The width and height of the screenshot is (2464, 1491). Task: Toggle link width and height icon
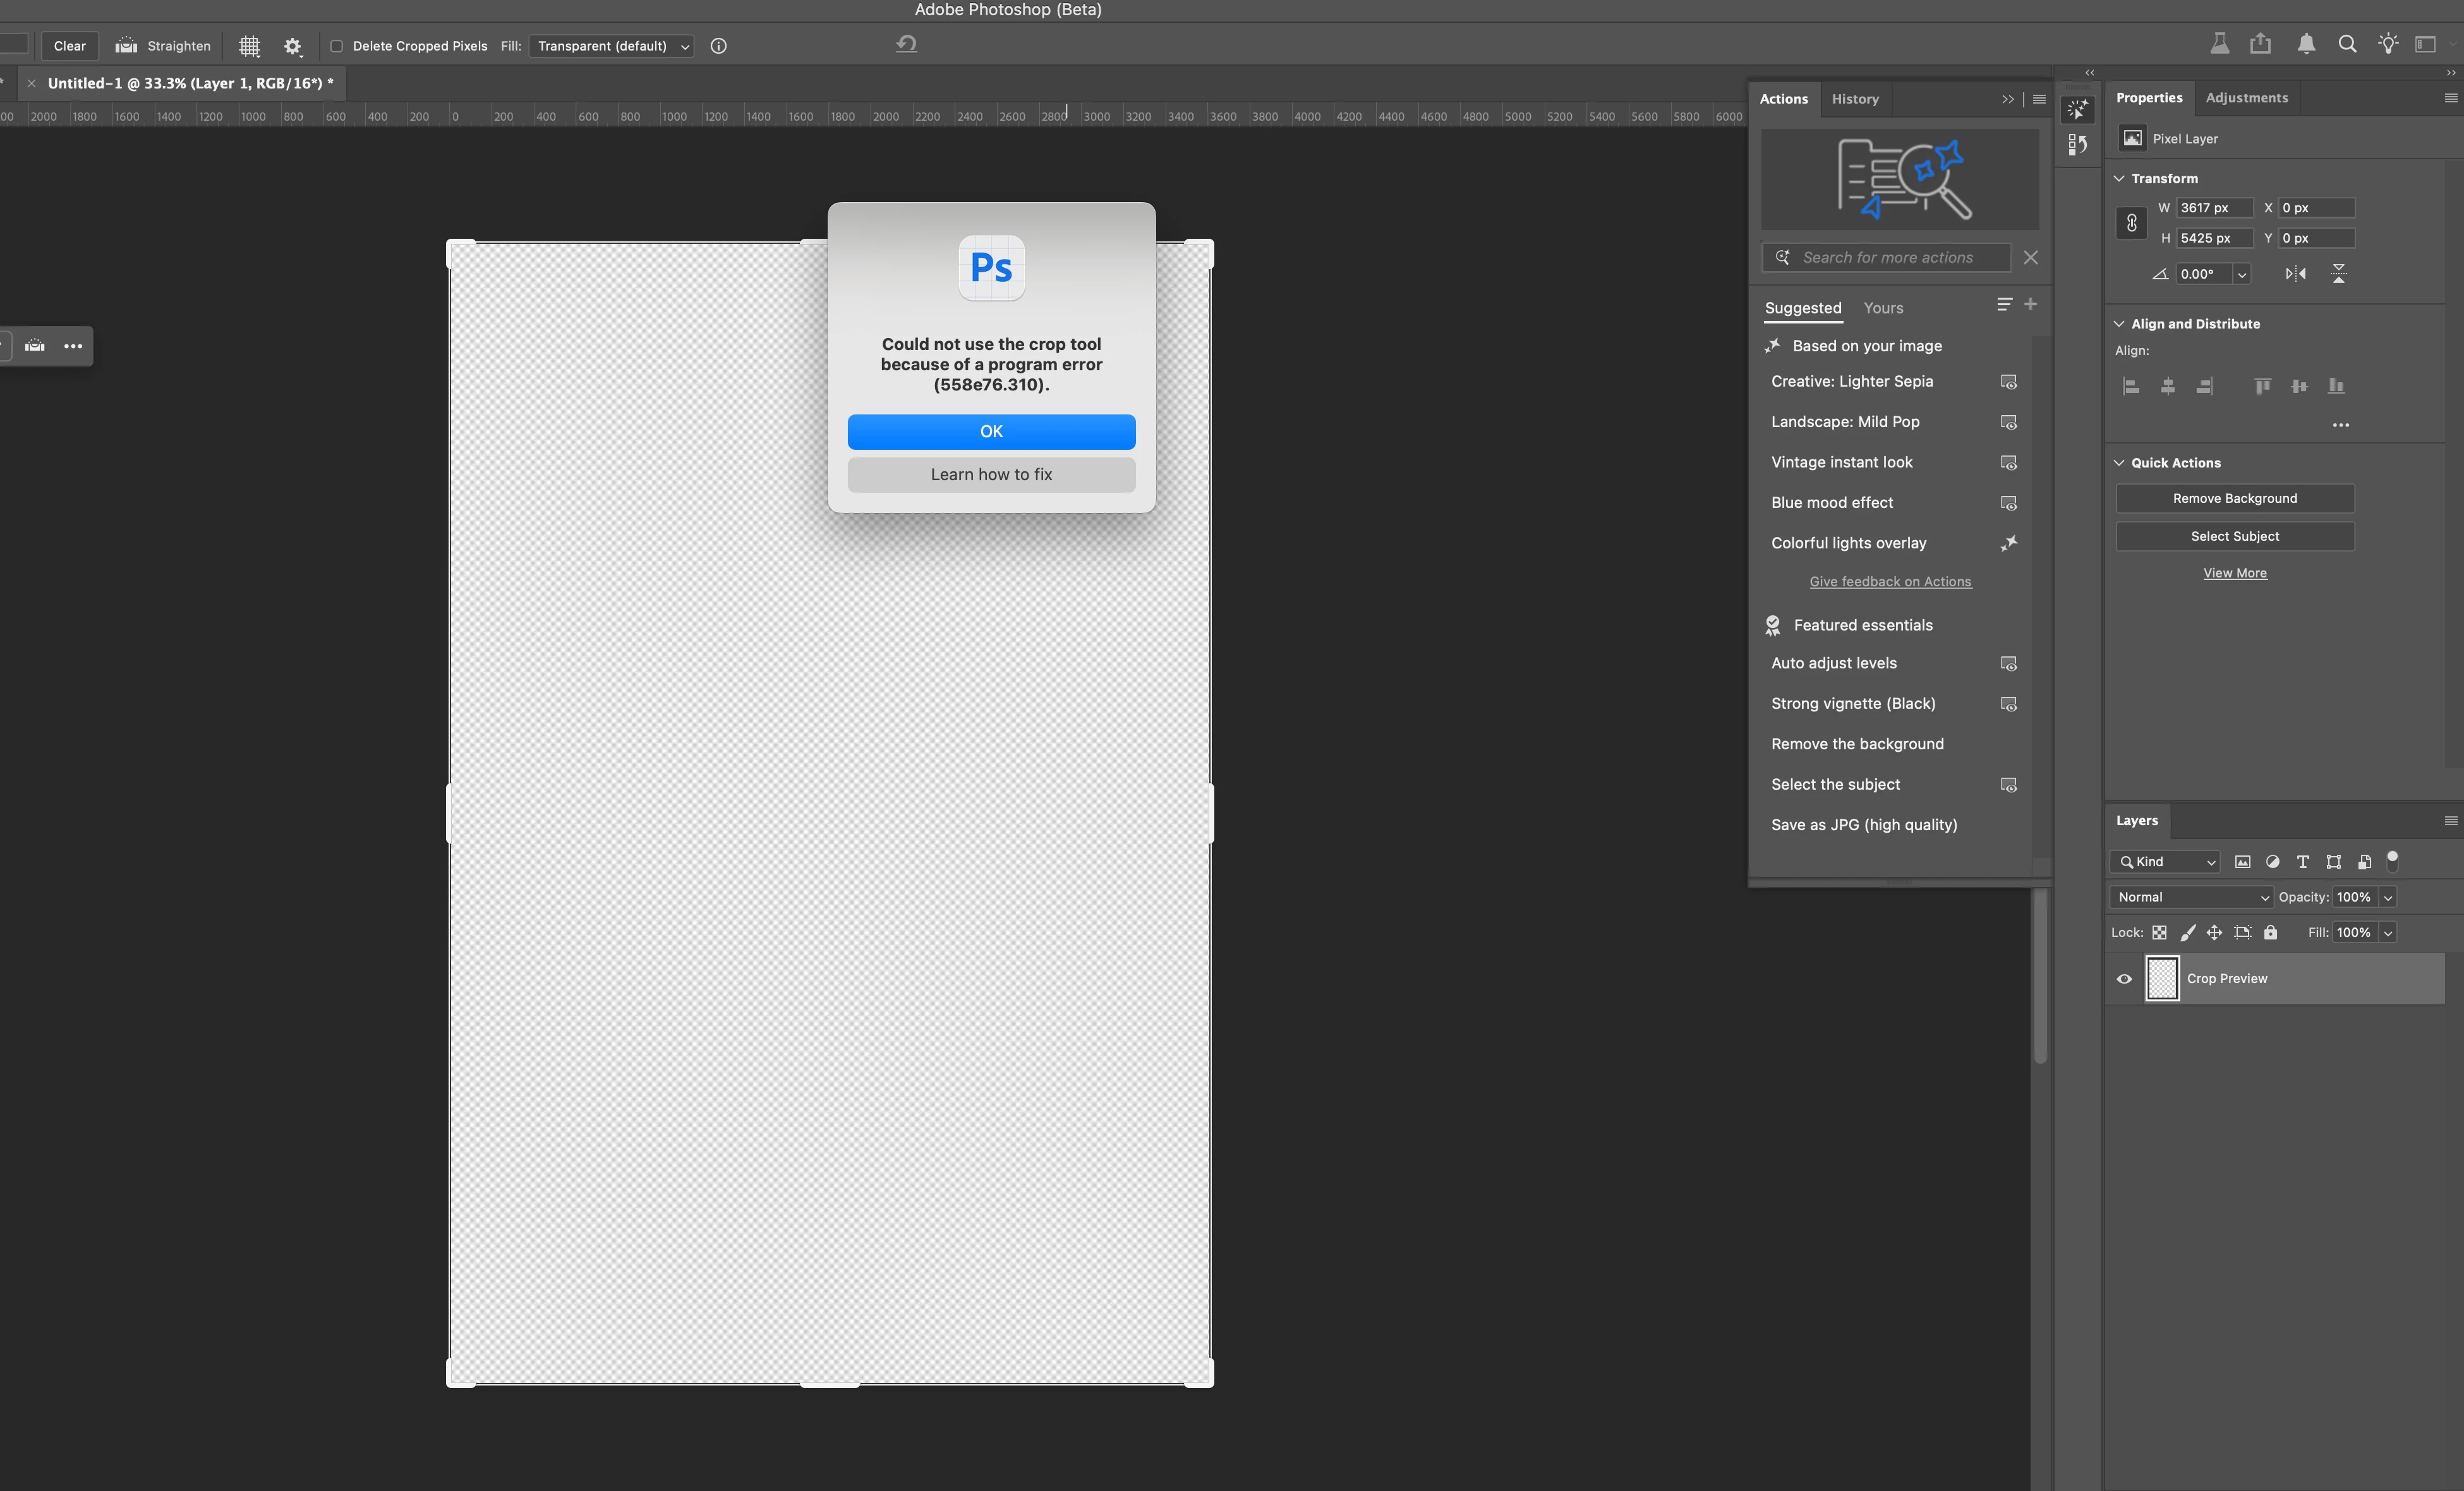click(2131, 223)
